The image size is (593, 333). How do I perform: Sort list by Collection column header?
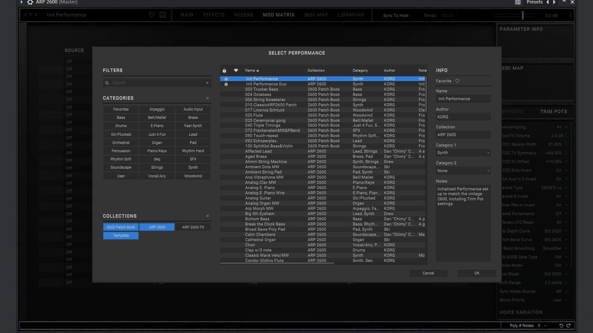tap(316, 70)
